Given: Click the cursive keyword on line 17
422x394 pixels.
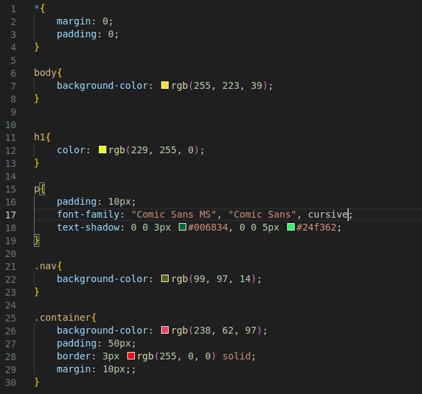Looking at the screenshot, I should tap(328, 215).
